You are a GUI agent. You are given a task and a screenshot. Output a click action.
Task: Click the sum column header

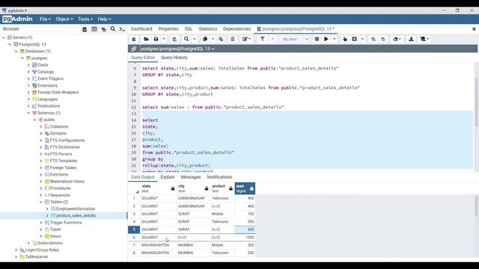(x=245, y=188)
